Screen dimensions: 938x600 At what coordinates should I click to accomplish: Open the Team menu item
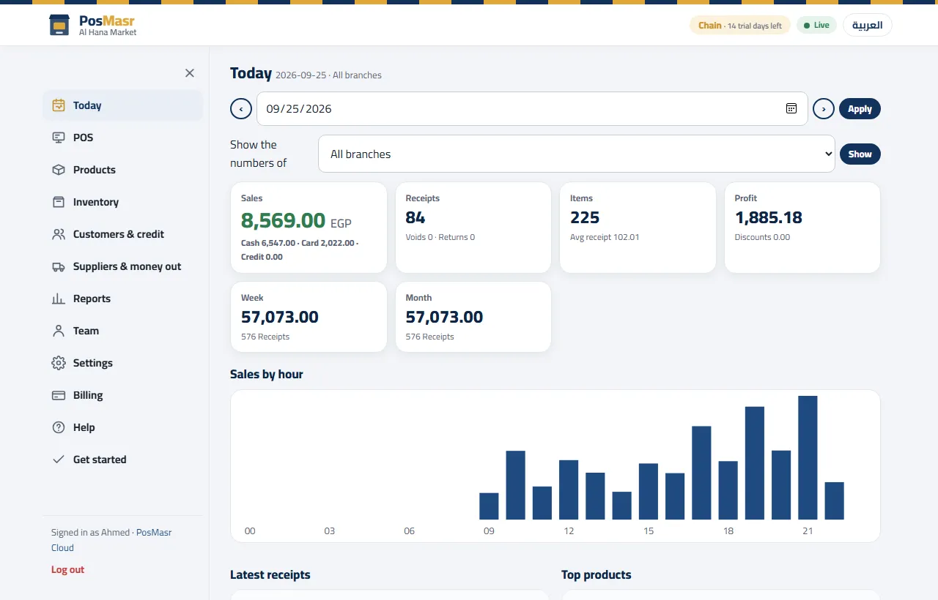(122, 331)
